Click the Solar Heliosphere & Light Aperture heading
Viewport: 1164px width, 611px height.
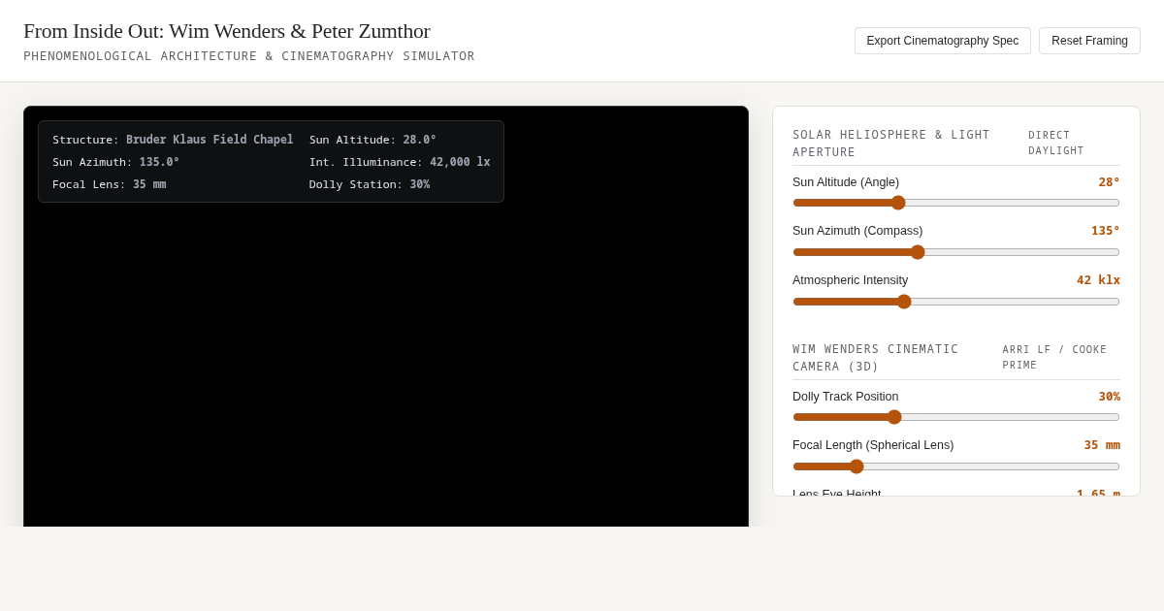[x=891, y=144]
